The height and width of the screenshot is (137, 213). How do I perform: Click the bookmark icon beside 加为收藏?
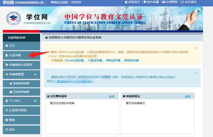click(x=145, y=2)
